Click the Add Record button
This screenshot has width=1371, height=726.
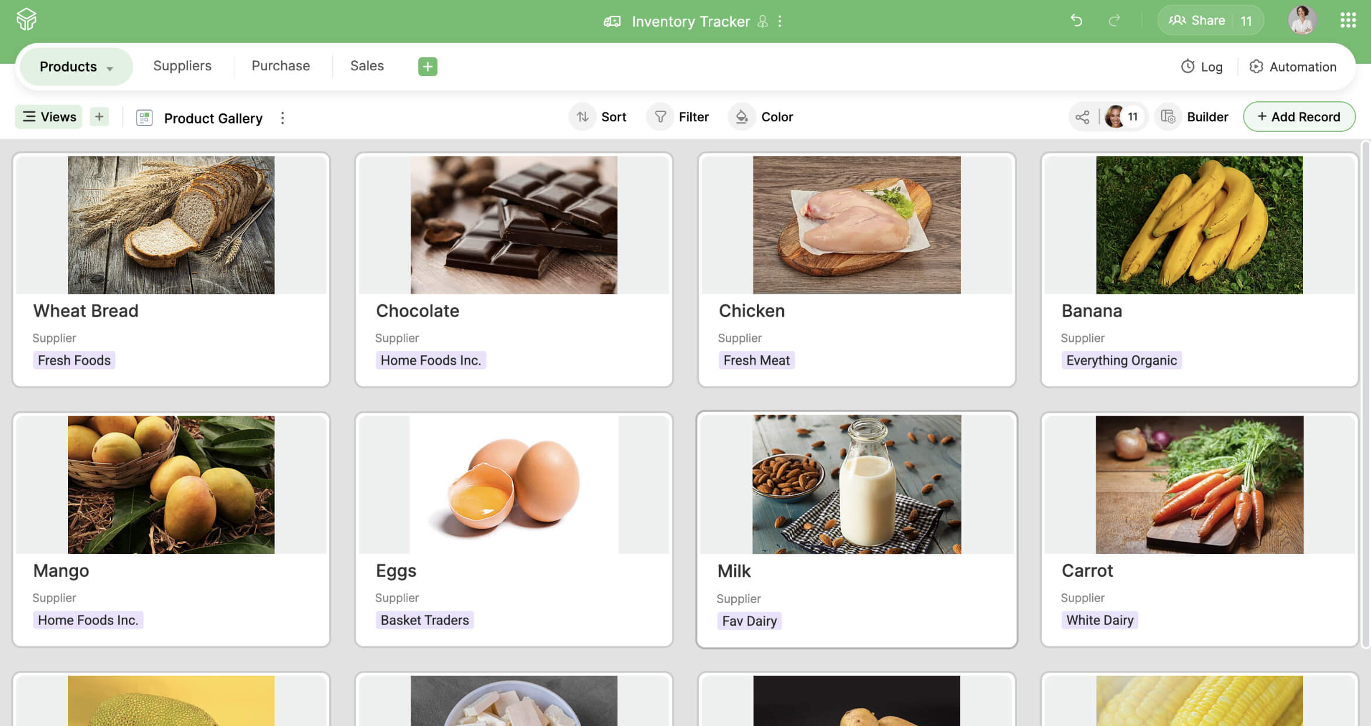tap(1299, 117)
